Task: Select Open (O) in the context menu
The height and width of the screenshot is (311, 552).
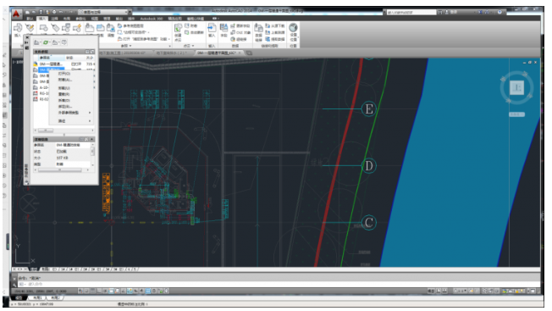Action: [64, 74]
